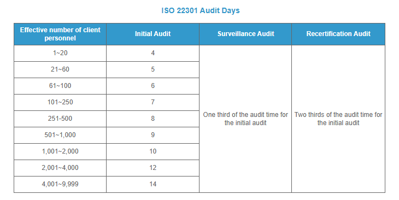Click the initial audit value 8

tap(152, 119)
